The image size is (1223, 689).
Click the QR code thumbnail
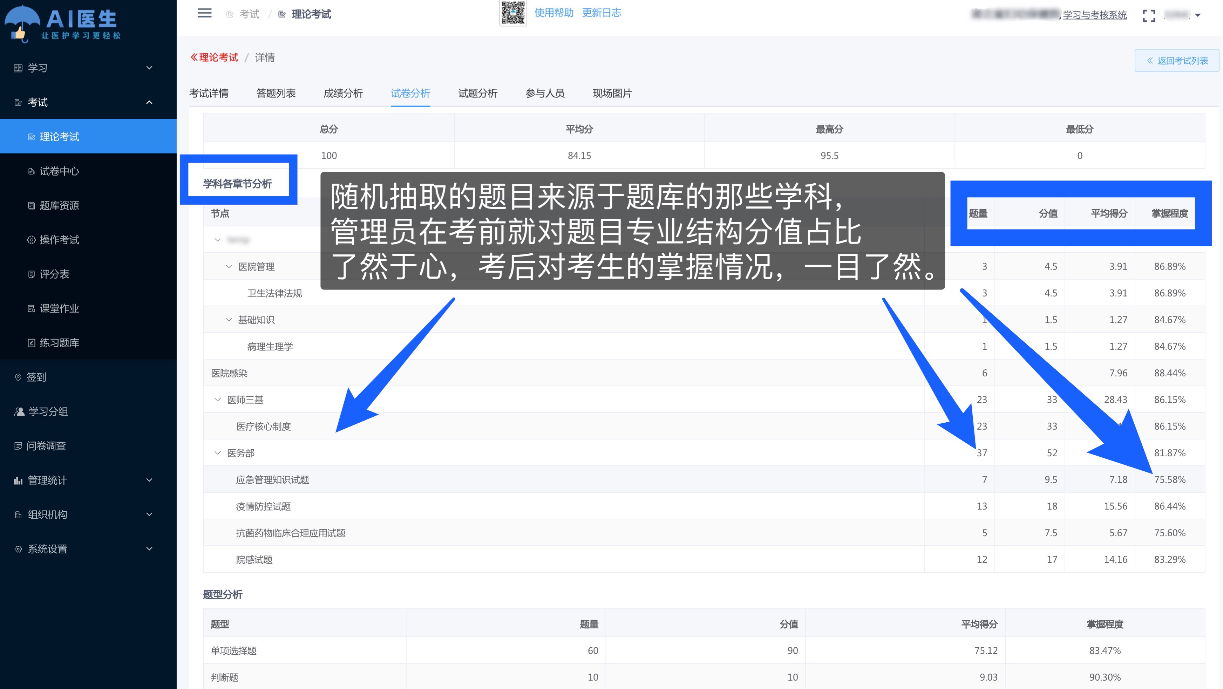tap(513, 13)
